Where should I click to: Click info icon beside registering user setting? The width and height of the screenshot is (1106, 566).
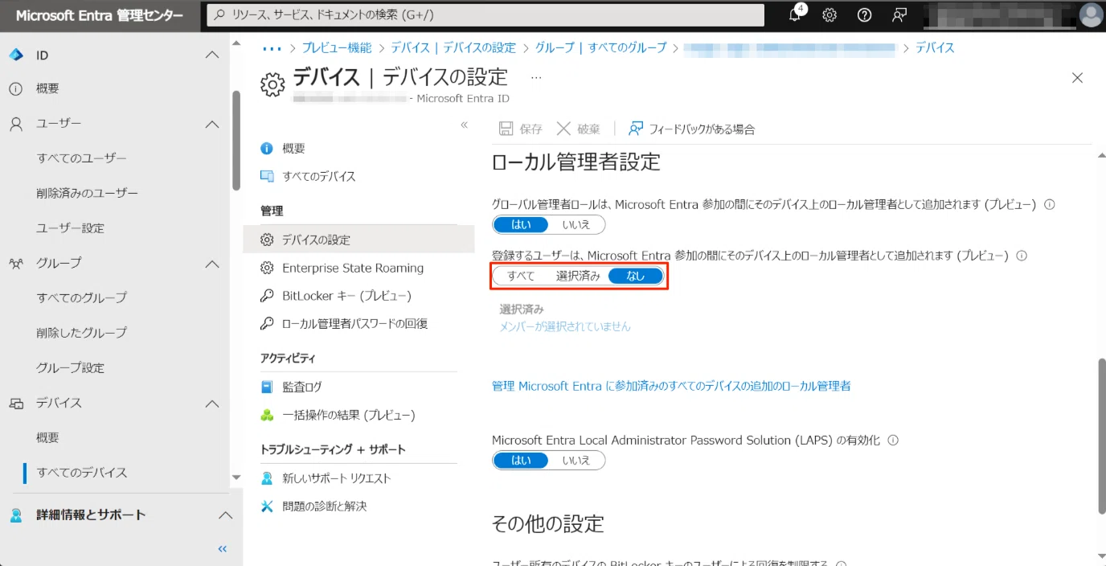tap(1022, 256)
